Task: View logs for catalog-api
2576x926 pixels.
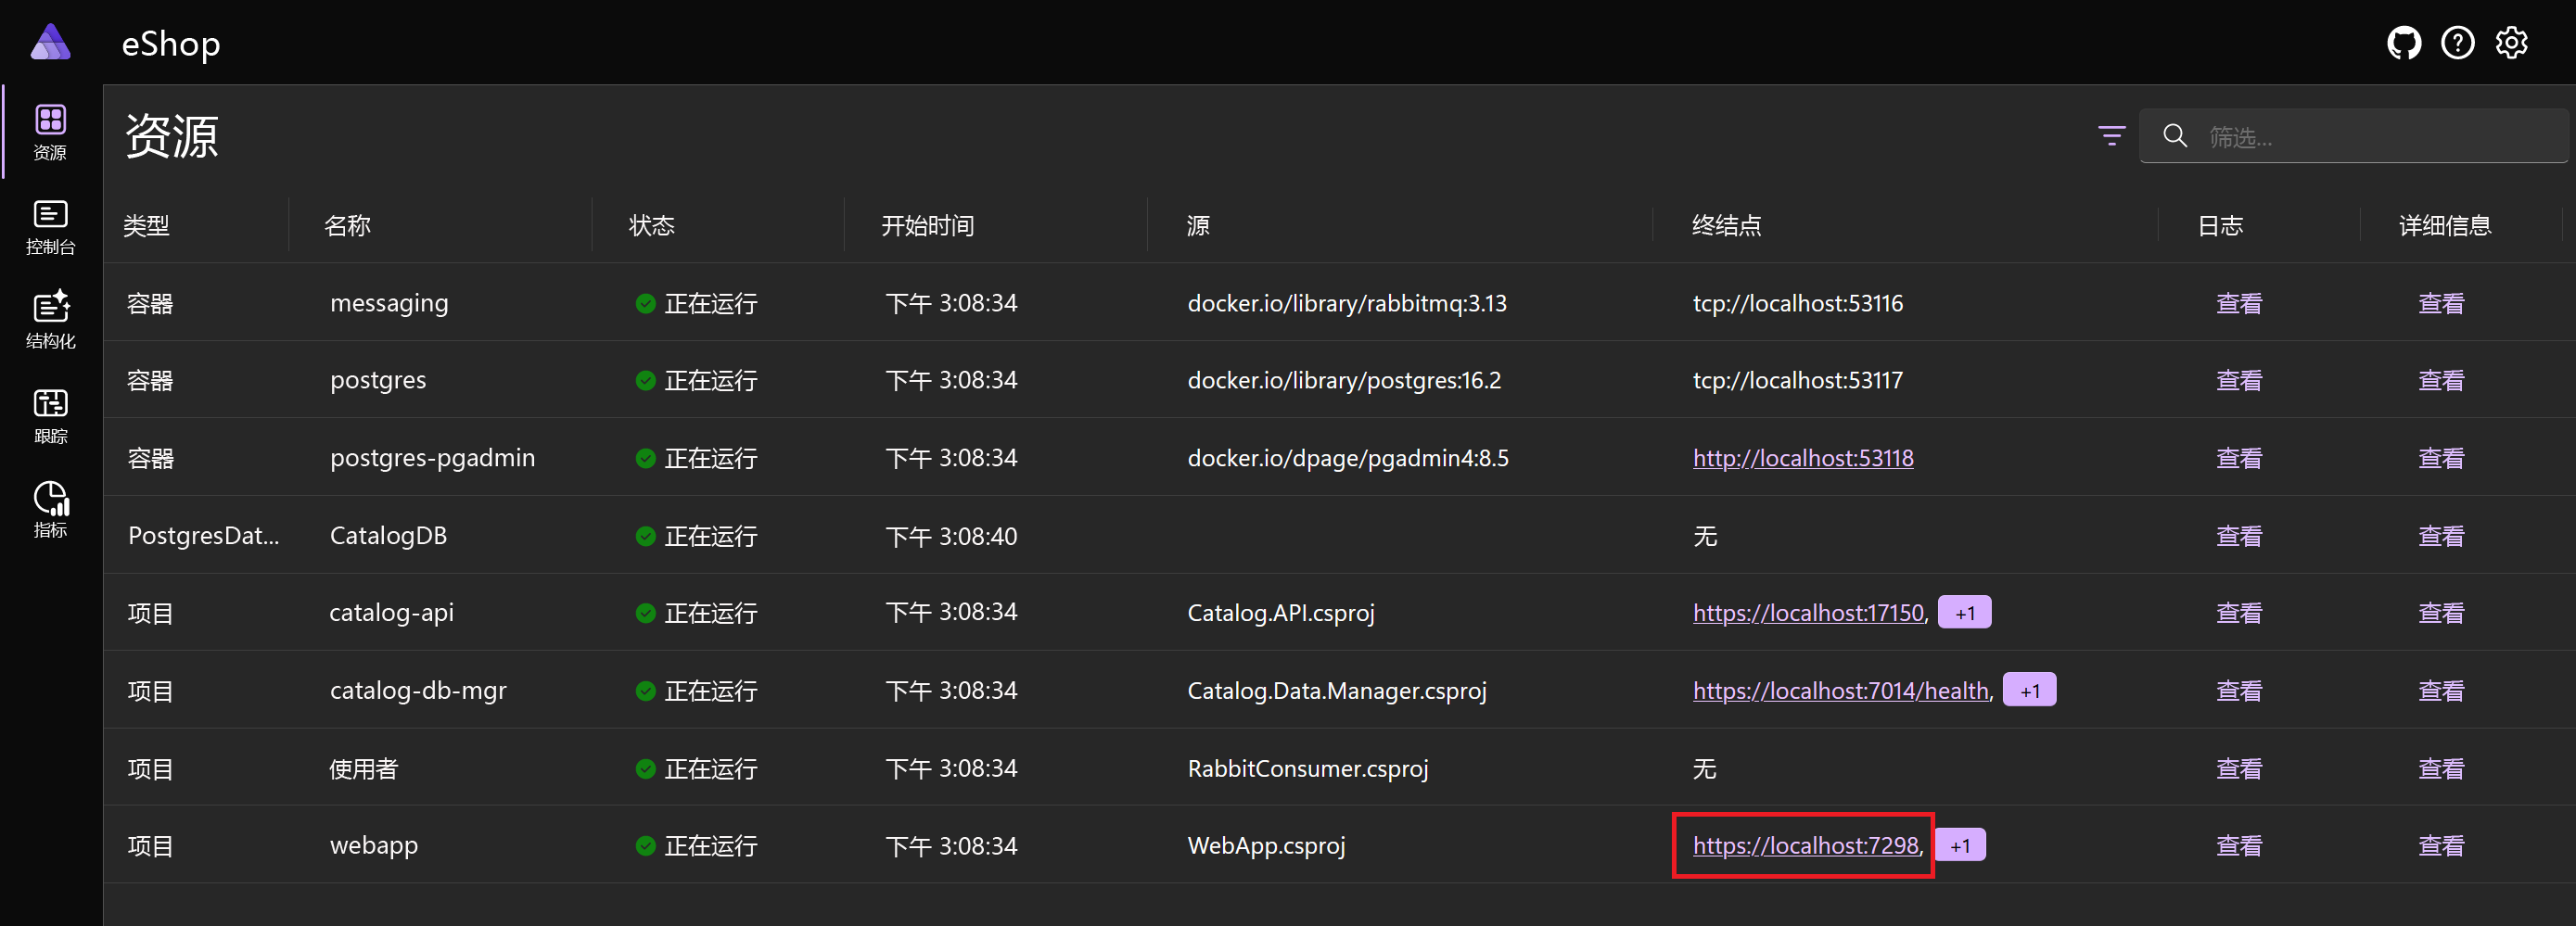Action: 2239,613
